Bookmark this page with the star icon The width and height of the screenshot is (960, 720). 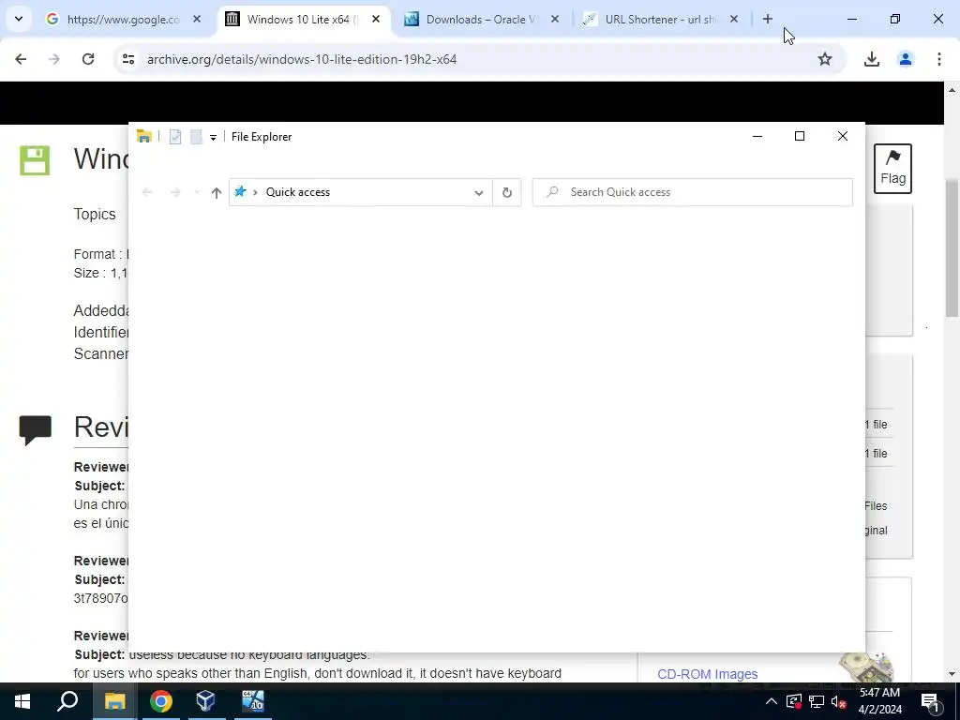point(825,59)
